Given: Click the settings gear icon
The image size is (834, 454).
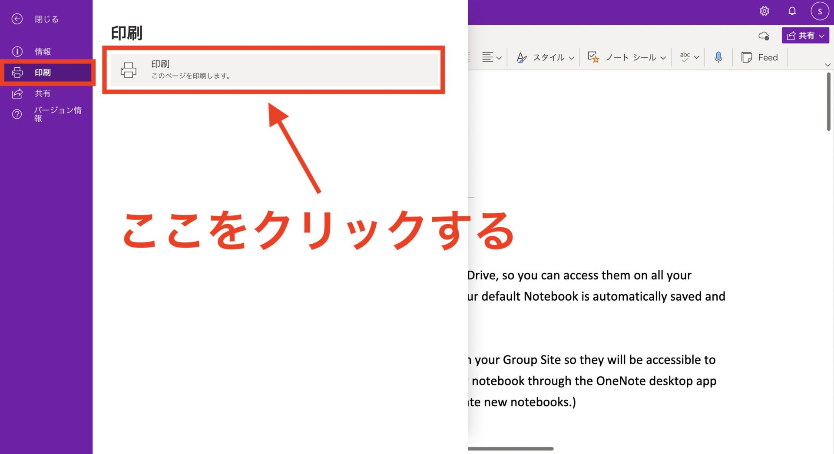Looking at the screenshot, I should click(x=764, y=11).
